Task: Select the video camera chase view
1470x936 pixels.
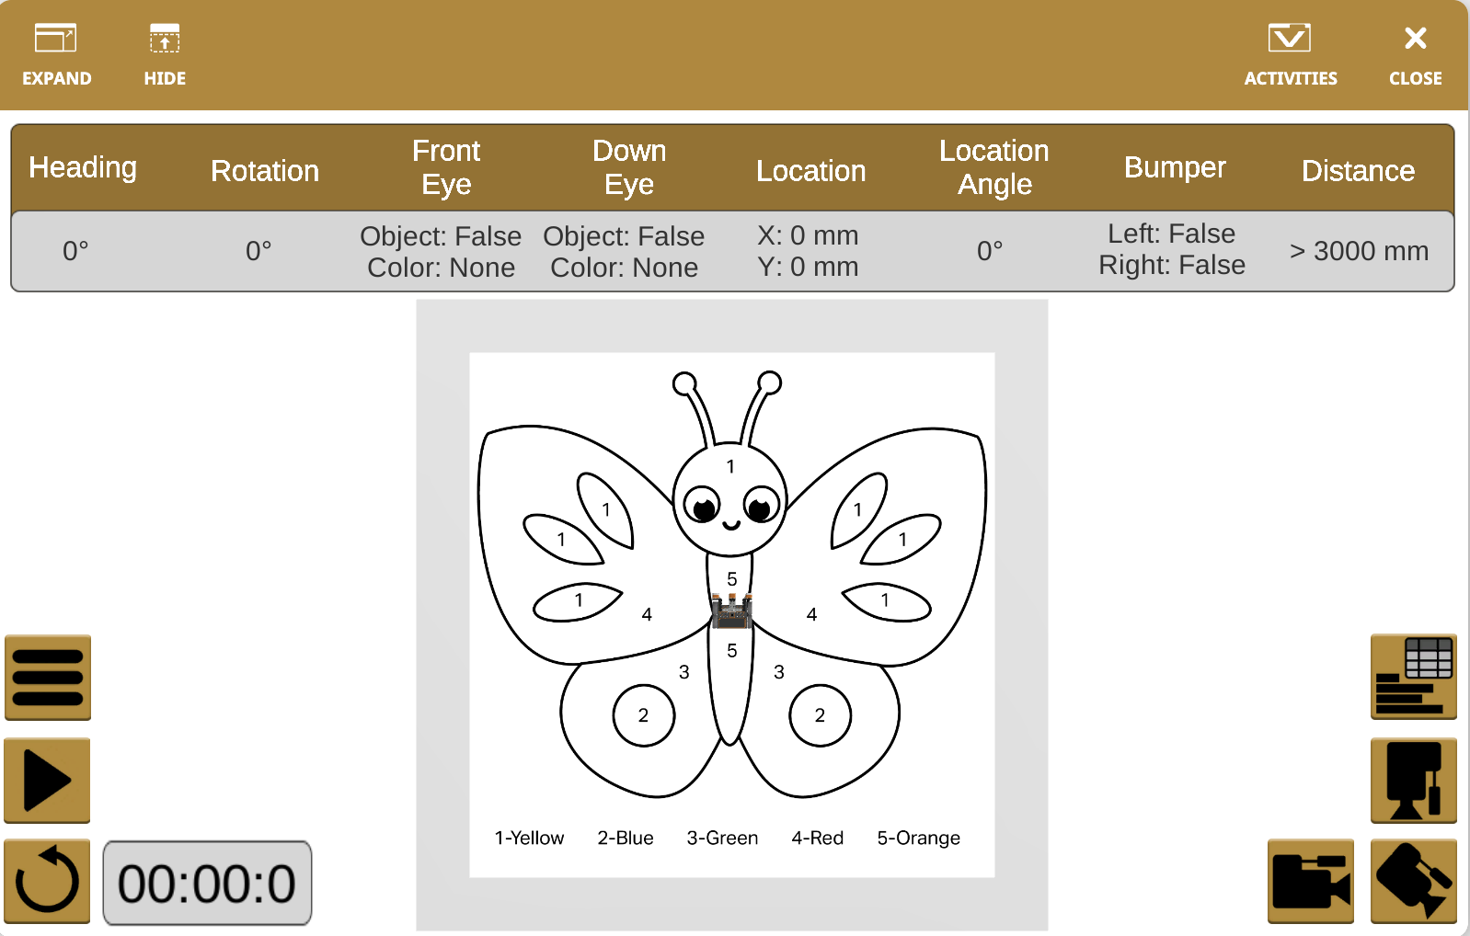Action: click(x=1310, y=881)
